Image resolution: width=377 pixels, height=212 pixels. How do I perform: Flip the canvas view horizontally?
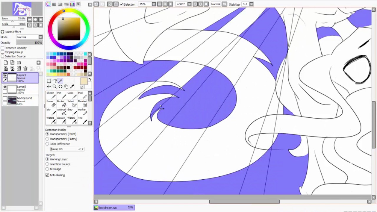[224, 4]
